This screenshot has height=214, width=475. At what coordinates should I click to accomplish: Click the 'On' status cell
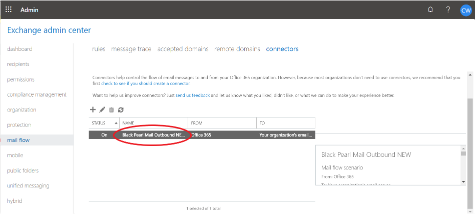[x=104, y=135]
